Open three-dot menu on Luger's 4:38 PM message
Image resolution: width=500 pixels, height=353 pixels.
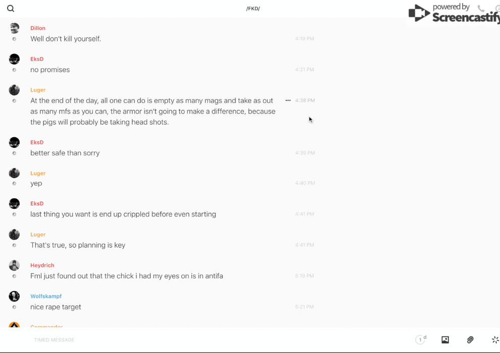[x=288, y=100]
